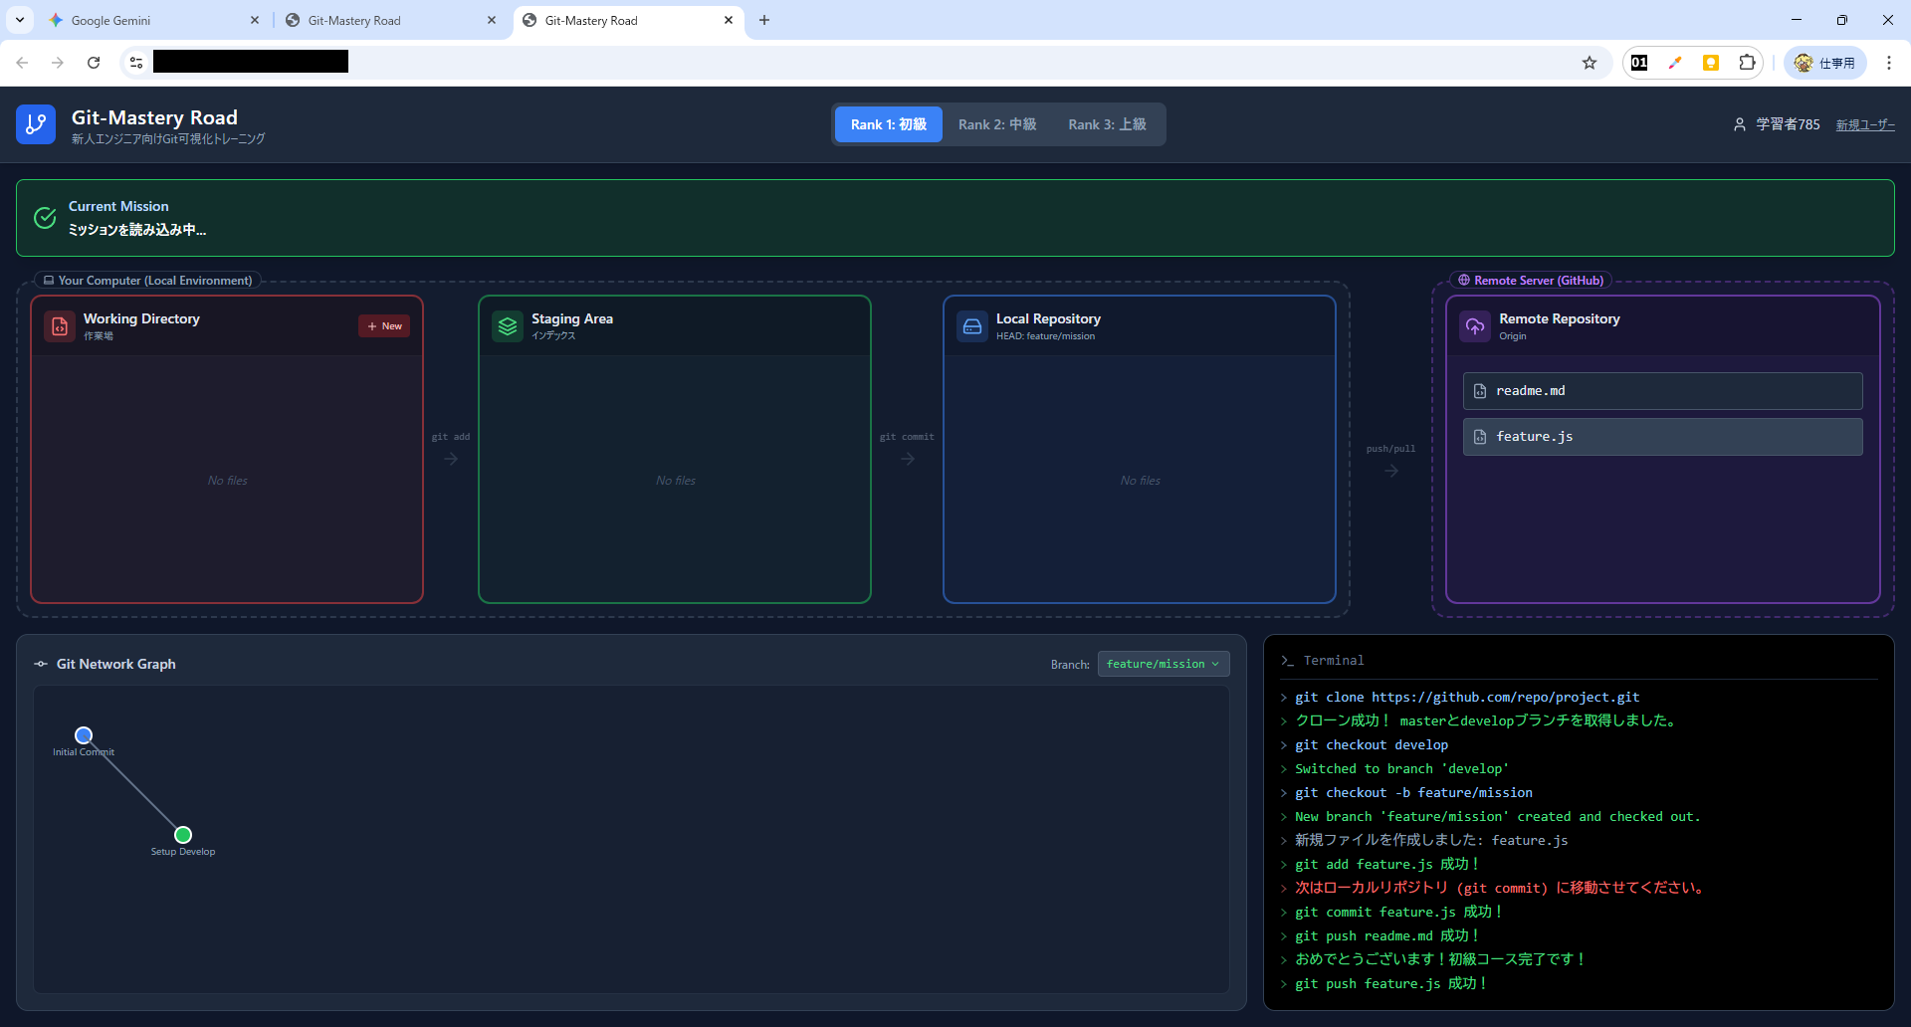Click the Working Directory file icon
This screenshot has width=1911, height=1027.
point(60,326)
